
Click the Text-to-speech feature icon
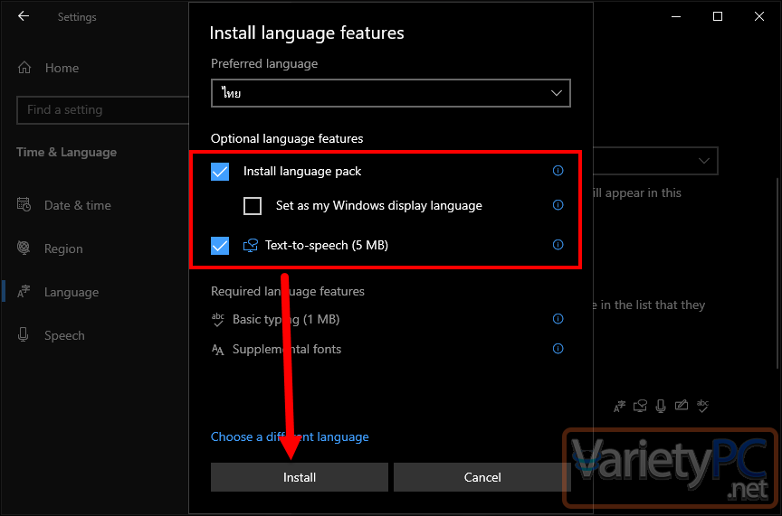point(251,245)
